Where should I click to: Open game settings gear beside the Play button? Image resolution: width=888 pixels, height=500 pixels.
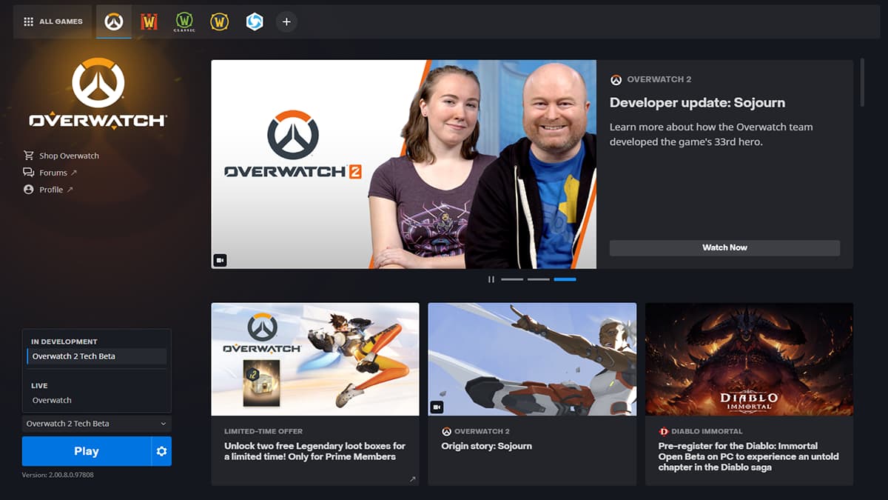tap(161, 450)
